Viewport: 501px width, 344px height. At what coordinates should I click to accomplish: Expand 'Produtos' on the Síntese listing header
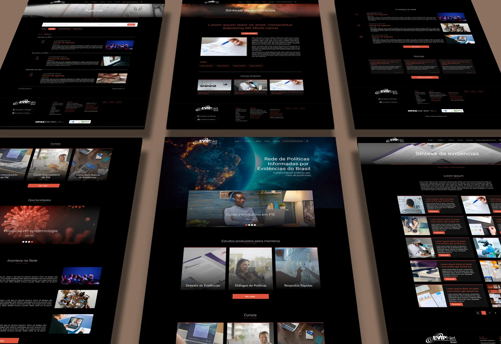441,140
